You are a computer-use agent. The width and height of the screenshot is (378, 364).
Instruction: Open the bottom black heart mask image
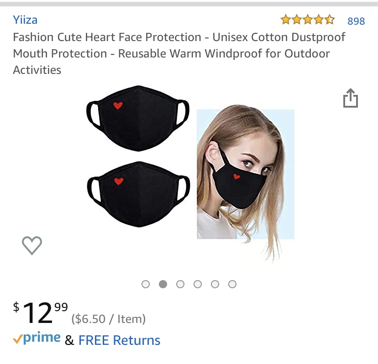(138, 194)
